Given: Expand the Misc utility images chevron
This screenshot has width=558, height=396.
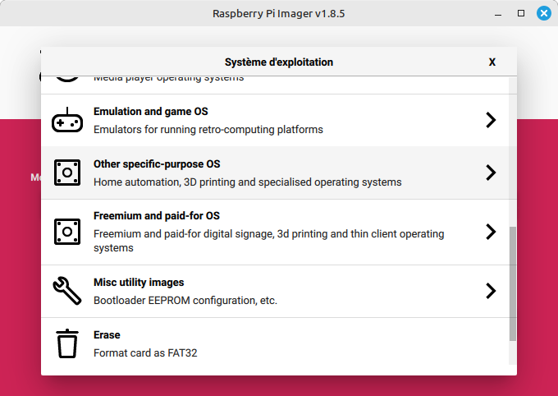Looking at the screenshot, I should coord(491,291).
